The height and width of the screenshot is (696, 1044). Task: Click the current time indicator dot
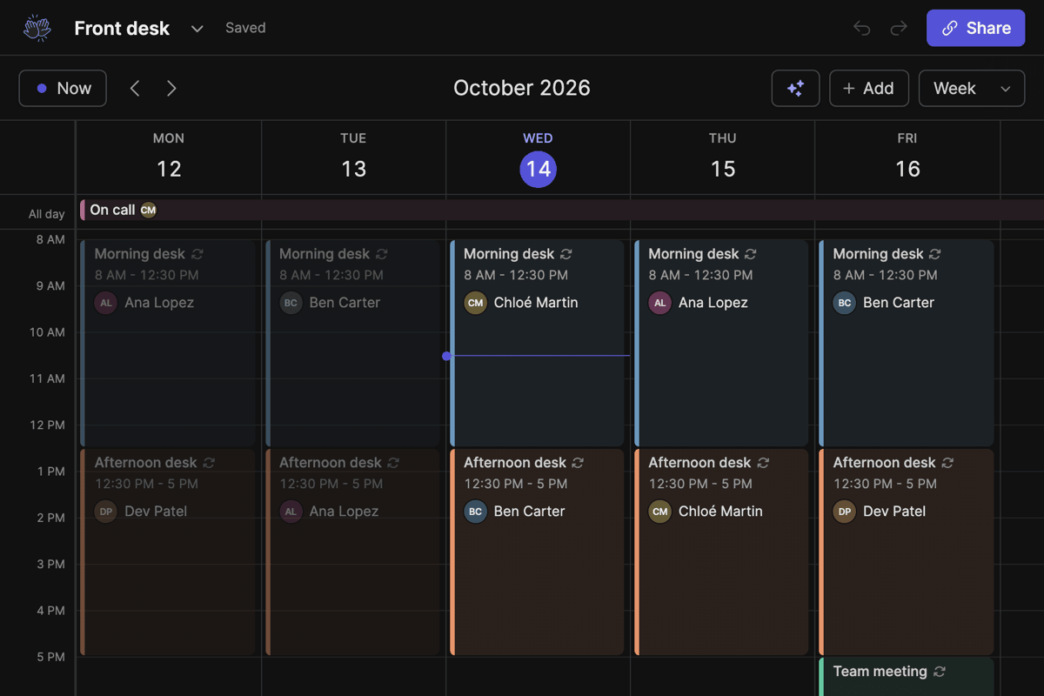coord(446,356)
